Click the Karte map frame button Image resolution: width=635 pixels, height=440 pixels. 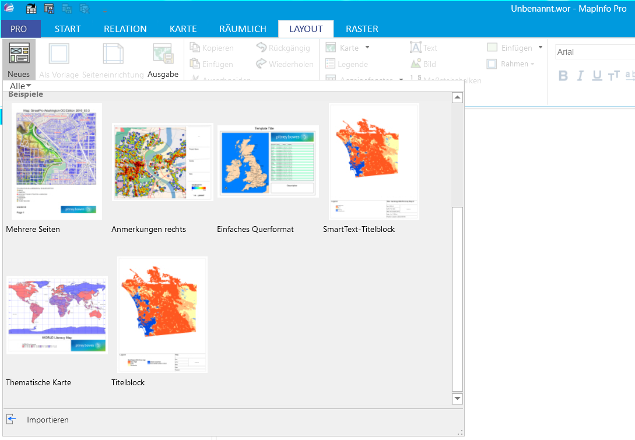pos(342,48)
